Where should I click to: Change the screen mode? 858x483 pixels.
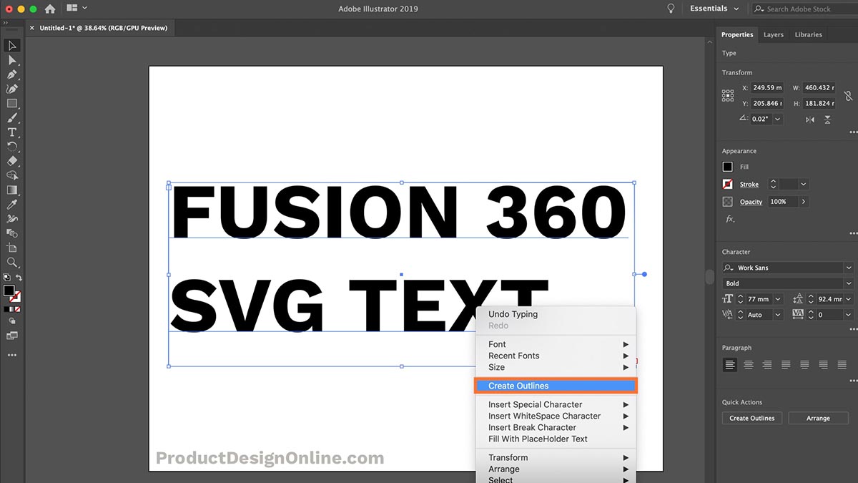point(12,336)
